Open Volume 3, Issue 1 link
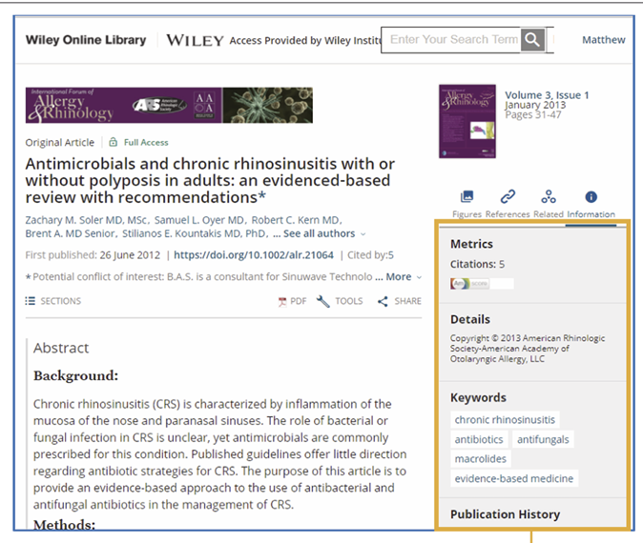The image size is (643, 543). [x=547, y=95]
